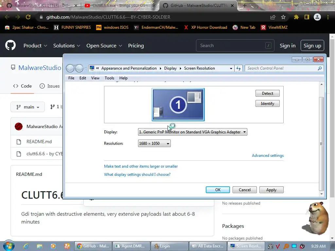Select the Code tab on GitHub
The image size is (335, 251).
(22, 86)
